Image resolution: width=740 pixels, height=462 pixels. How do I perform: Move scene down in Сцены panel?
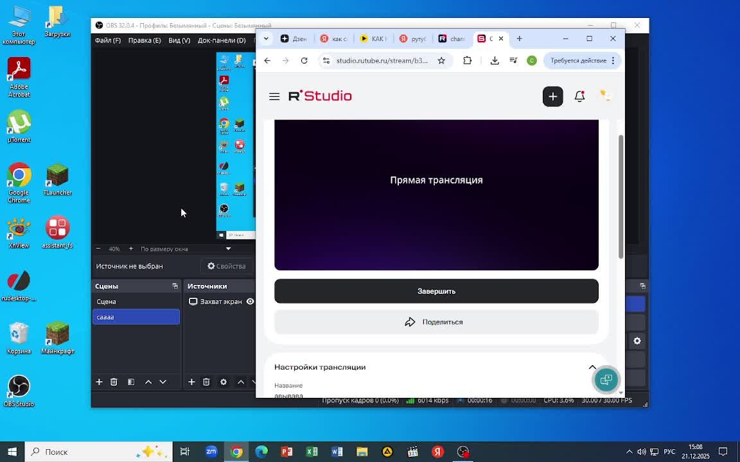(x=163, y=382)
